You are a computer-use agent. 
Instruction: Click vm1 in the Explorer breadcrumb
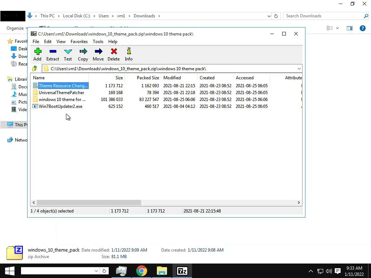tap(121, 16)
